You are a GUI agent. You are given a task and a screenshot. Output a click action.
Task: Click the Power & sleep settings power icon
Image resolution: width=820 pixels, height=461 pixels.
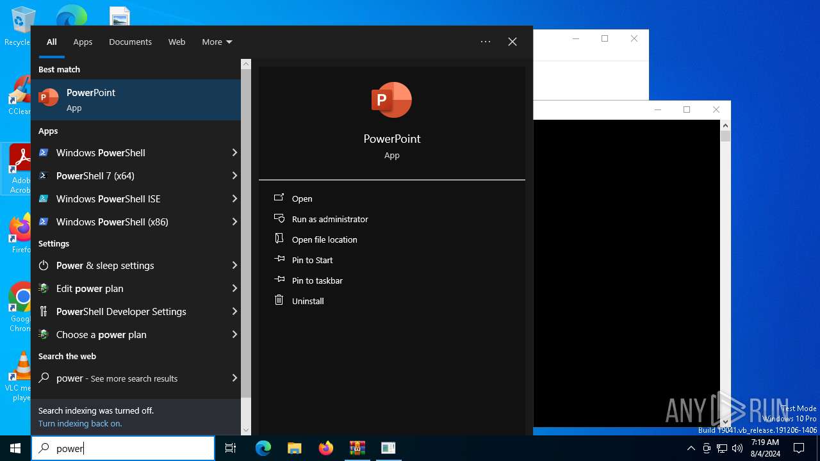point(44,265)
